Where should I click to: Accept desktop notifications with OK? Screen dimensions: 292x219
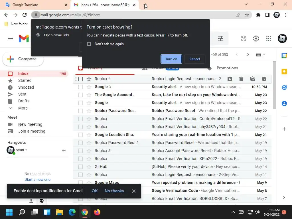coord(95,191)
